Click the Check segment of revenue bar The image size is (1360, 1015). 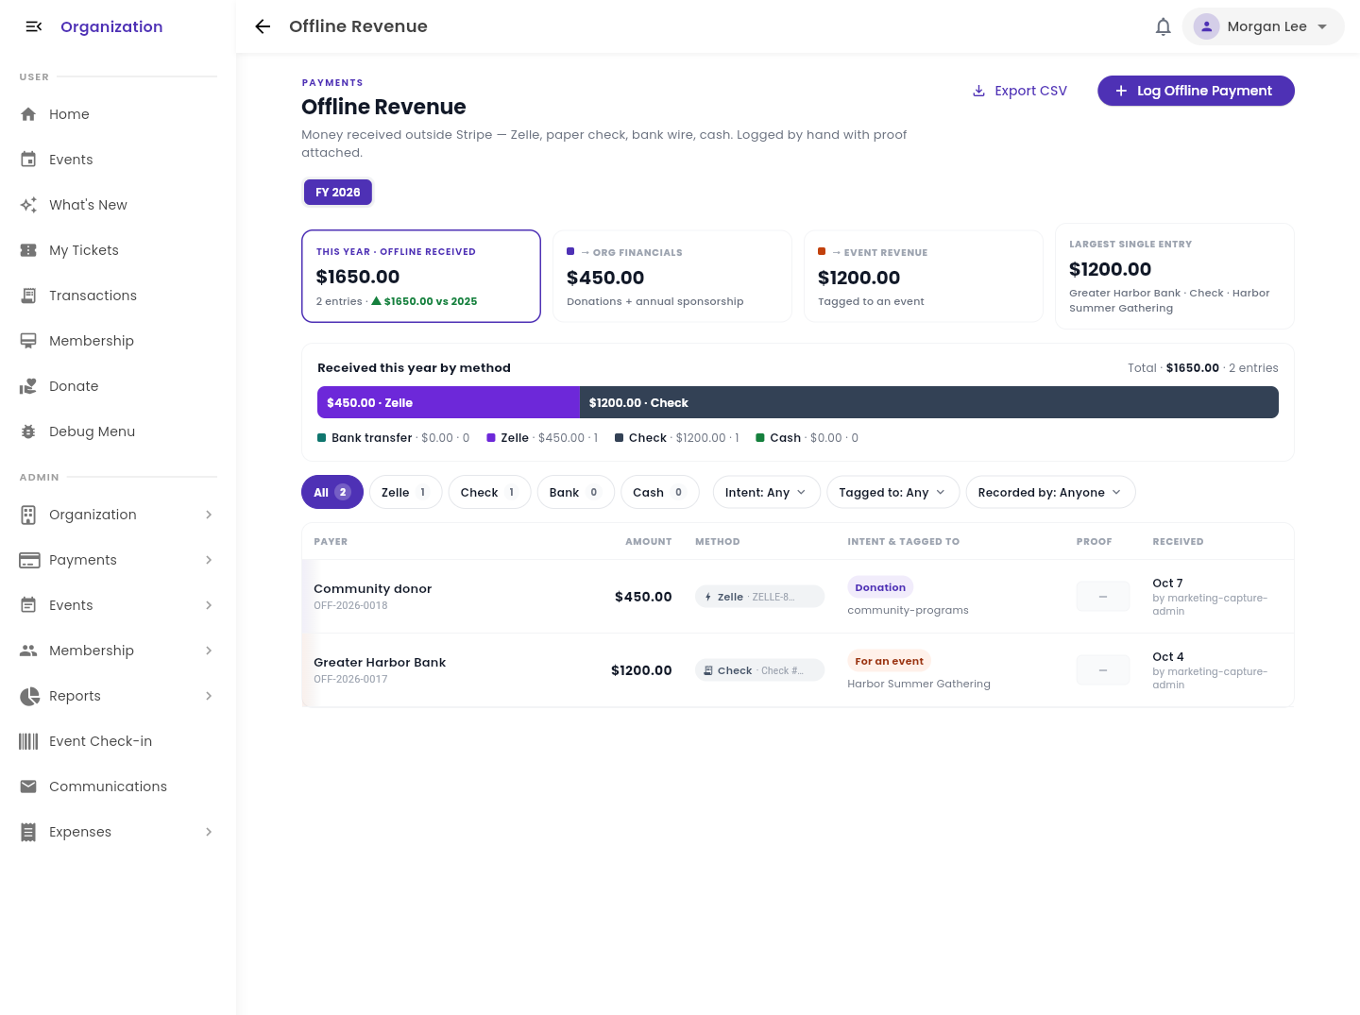pos(929,402)
